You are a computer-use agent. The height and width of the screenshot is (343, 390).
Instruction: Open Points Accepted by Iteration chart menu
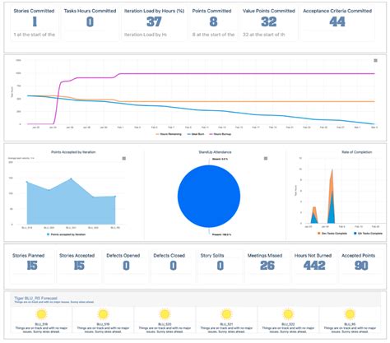tap(124, 158)
